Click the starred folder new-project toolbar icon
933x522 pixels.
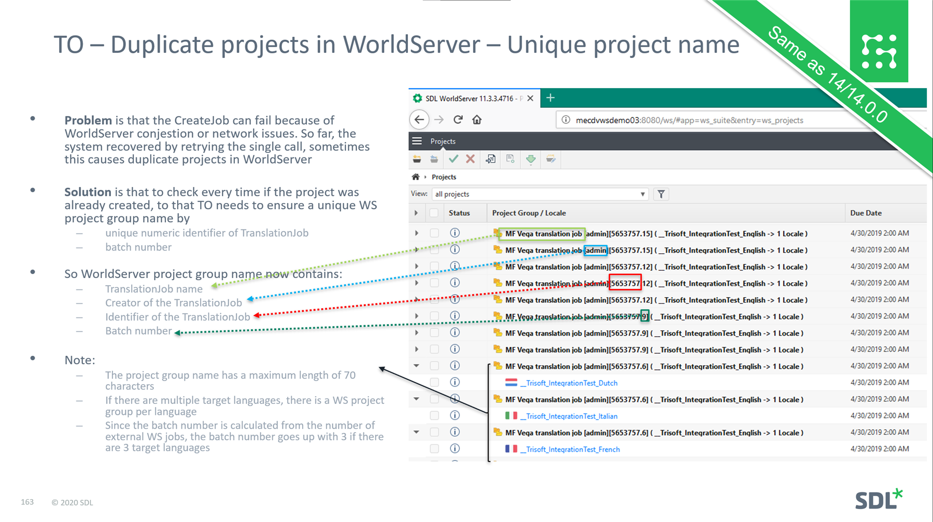pos(417,159)
